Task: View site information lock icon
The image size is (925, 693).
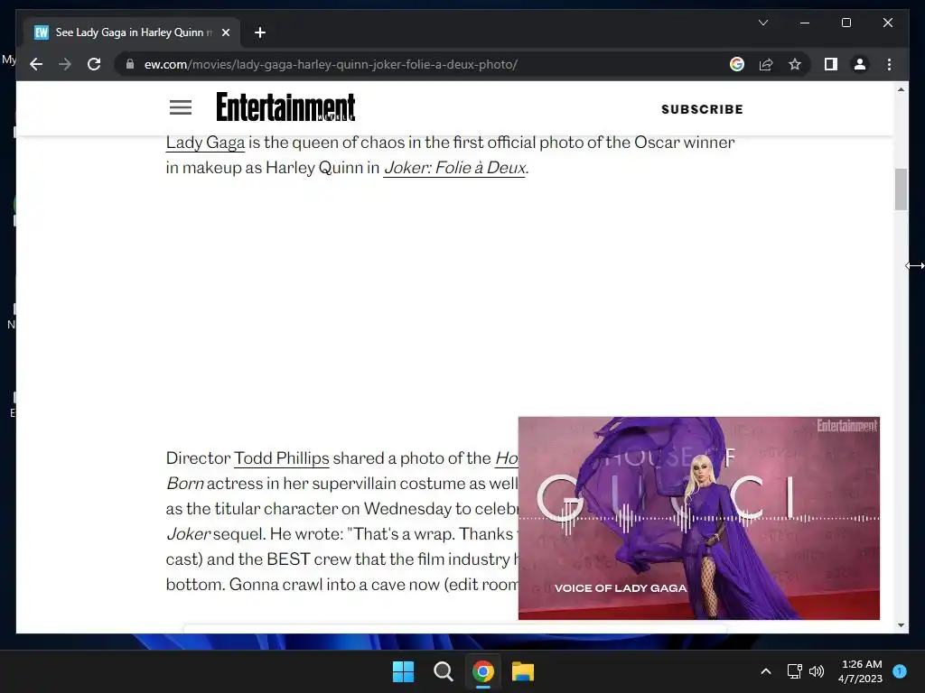Action: [130, 64]
